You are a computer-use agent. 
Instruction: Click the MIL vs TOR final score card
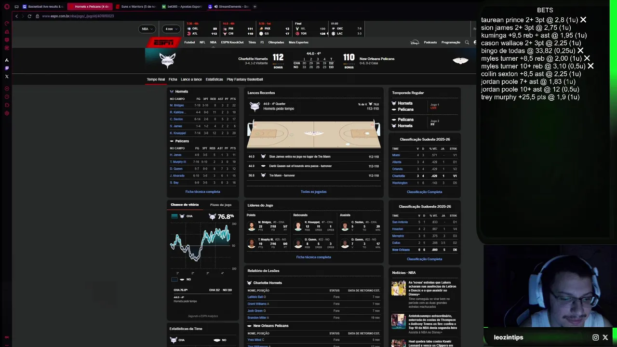[x=310, y=29]
